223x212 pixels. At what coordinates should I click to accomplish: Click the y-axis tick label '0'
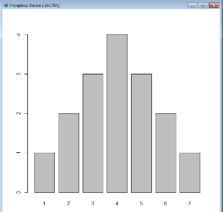(x=19, y=192)
